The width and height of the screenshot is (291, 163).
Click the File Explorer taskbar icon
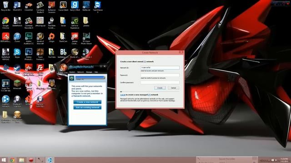pos(21,160)
